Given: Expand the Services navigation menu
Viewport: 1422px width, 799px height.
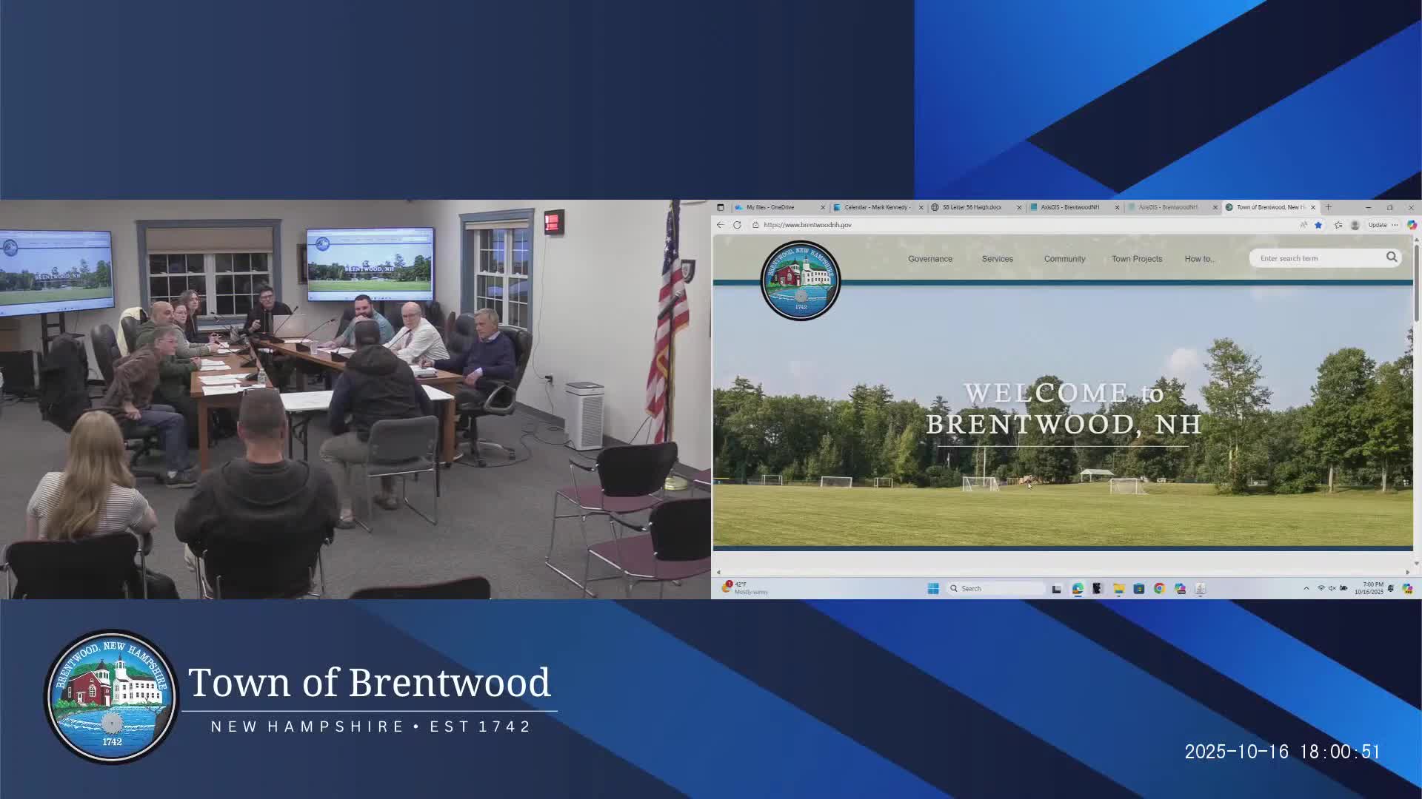Looking at the screenshot, I should click(x=997, y=259).
